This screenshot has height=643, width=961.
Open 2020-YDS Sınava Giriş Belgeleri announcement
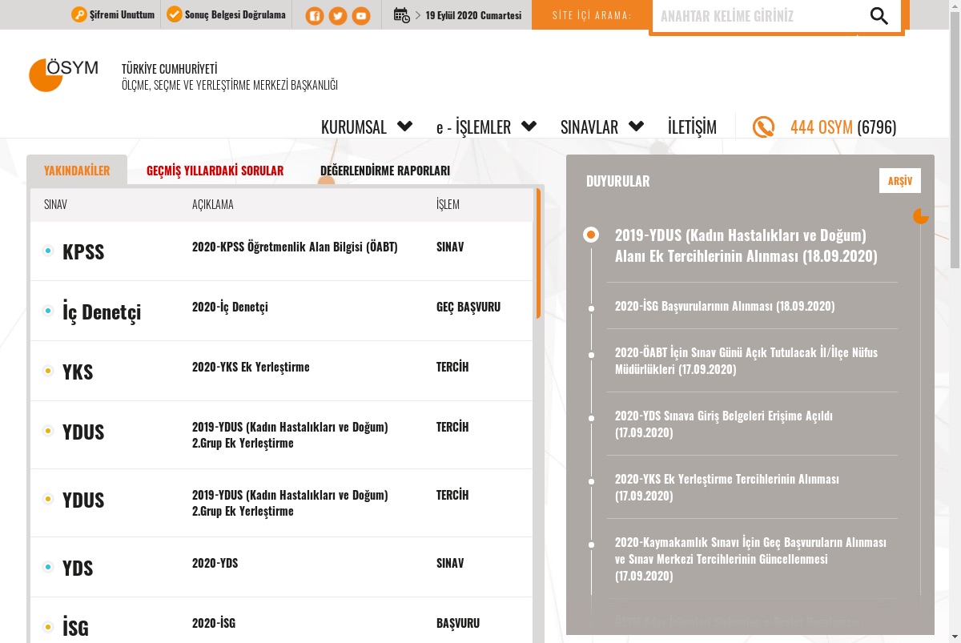724,424
